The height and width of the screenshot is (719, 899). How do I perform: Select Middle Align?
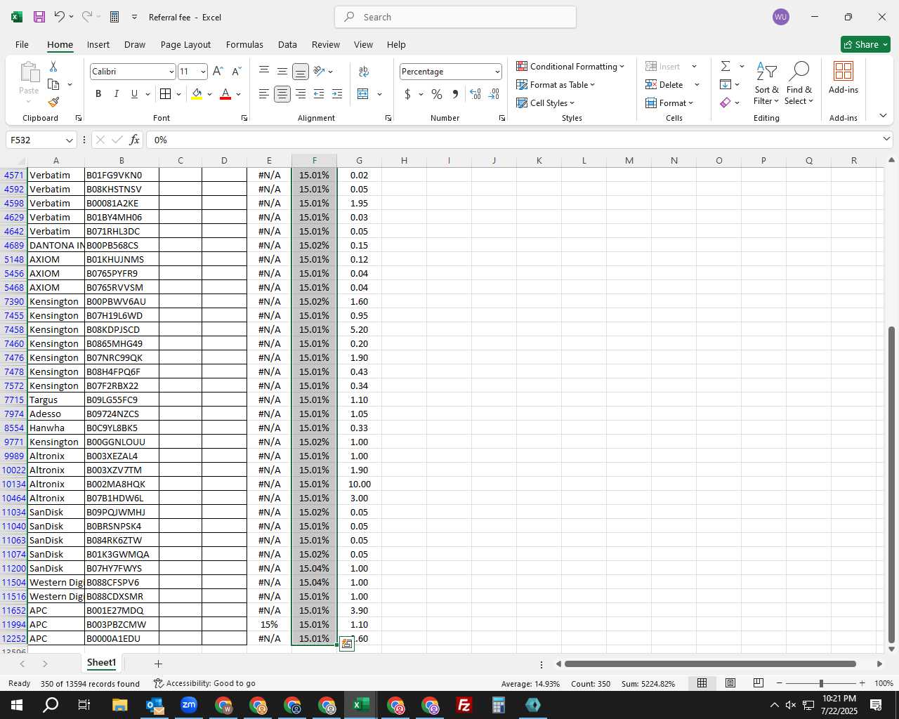pos(282,71)
